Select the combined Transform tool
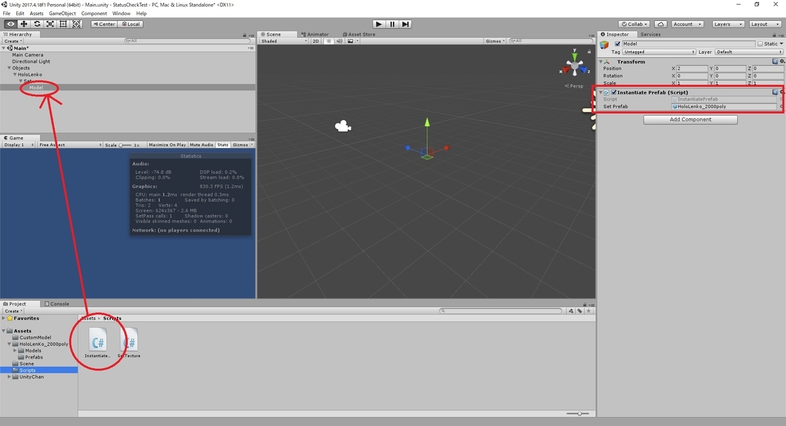786x426 pixels. point(77,24)
